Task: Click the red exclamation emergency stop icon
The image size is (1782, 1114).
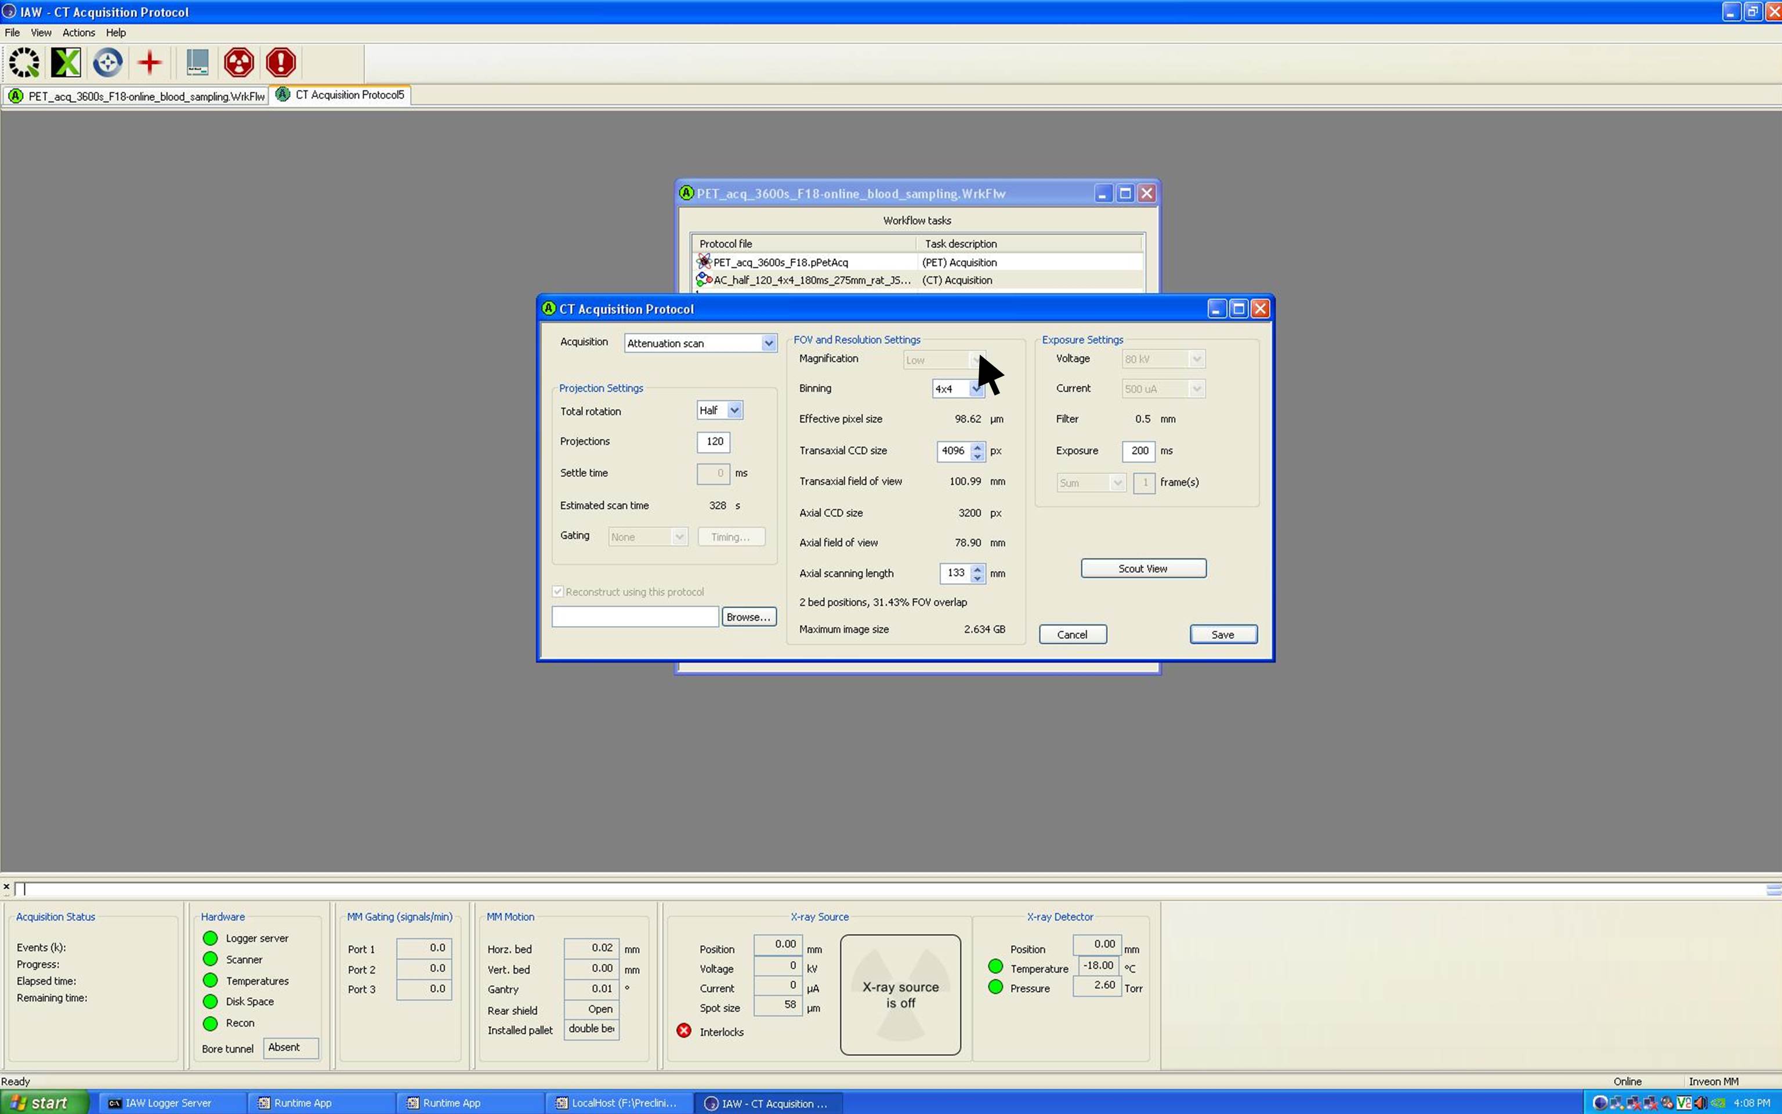Action: click(281, 63)
